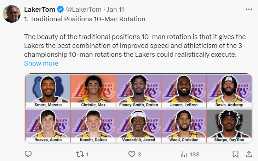
Task: Like the tweet with the heart icon
Action: 132,154
